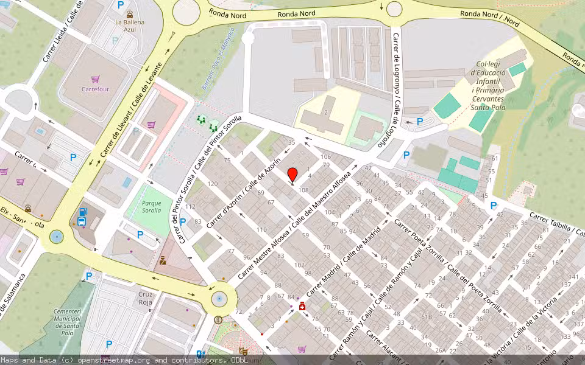This screenshot has height=365, width=585.
Task: Click Cementeri Municipal de Santa Pola label
Action: [x=67, y=322]
